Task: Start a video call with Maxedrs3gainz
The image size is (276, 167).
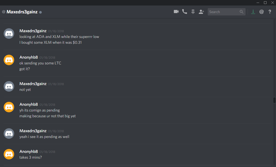Action: coord(176,12)
